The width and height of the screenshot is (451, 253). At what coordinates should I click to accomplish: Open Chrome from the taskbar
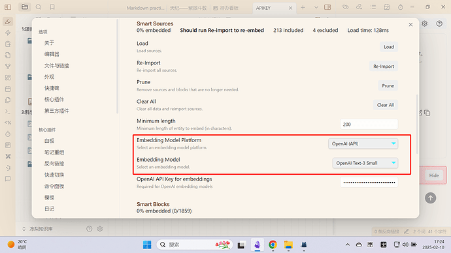click(x=273, y=245)
